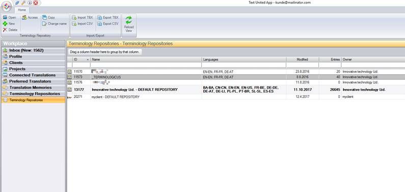Click the 23.8.2016 modified date cell
Image resolution: width=405 pixels, height=192 pixels.
point(303,71)
